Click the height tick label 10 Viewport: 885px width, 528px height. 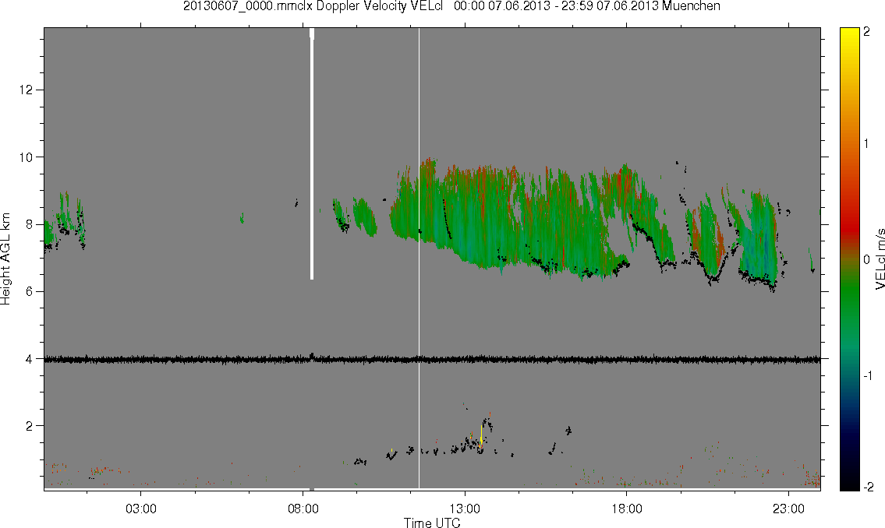(26, 157)
